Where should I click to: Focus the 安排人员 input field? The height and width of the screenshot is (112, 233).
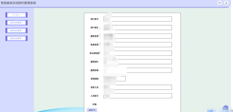tap(138, 87)
